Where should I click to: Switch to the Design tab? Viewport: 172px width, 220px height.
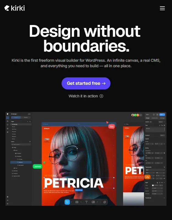click(x=148, y=118)
